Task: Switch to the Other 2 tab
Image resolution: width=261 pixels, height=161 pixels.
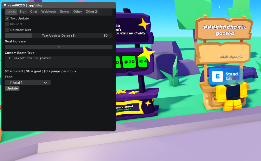Action: [91, 11]
